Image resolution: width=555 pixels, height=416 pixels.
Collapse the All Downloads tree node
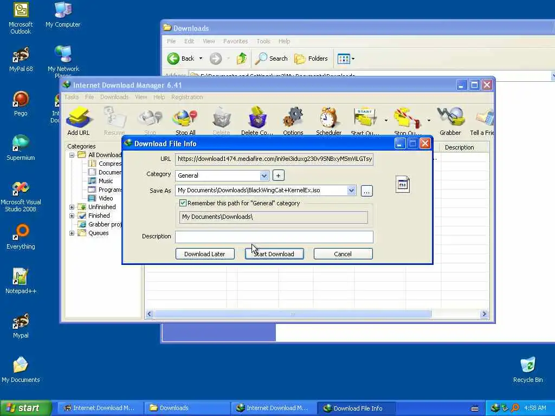[72, 155]
